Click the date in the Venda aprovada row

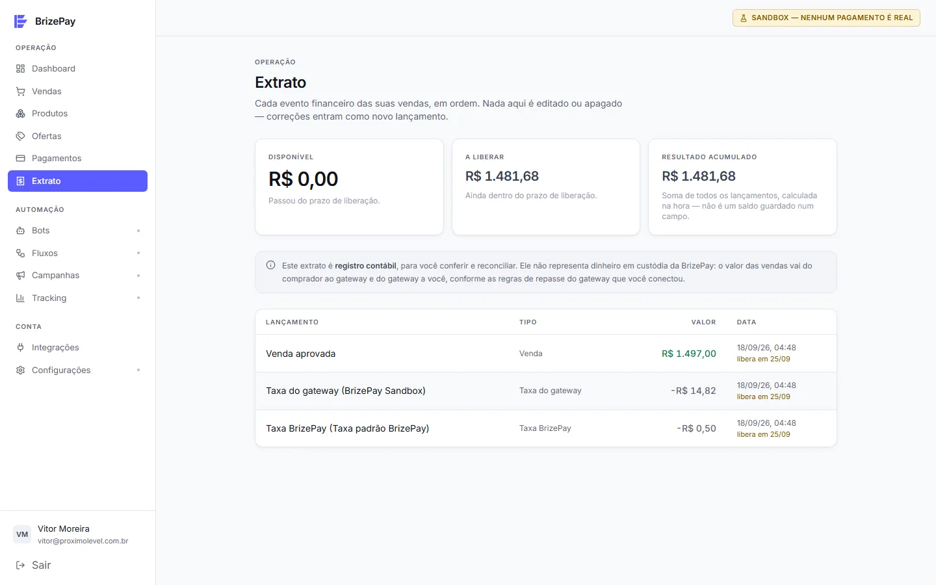(766, 348)
